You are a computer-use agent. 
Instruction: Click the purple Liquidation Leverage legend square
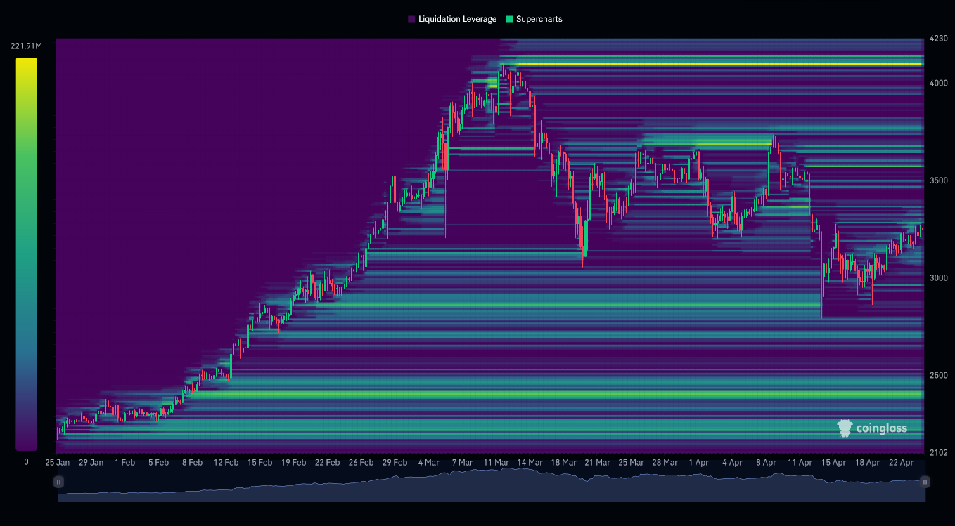[411, 19]
